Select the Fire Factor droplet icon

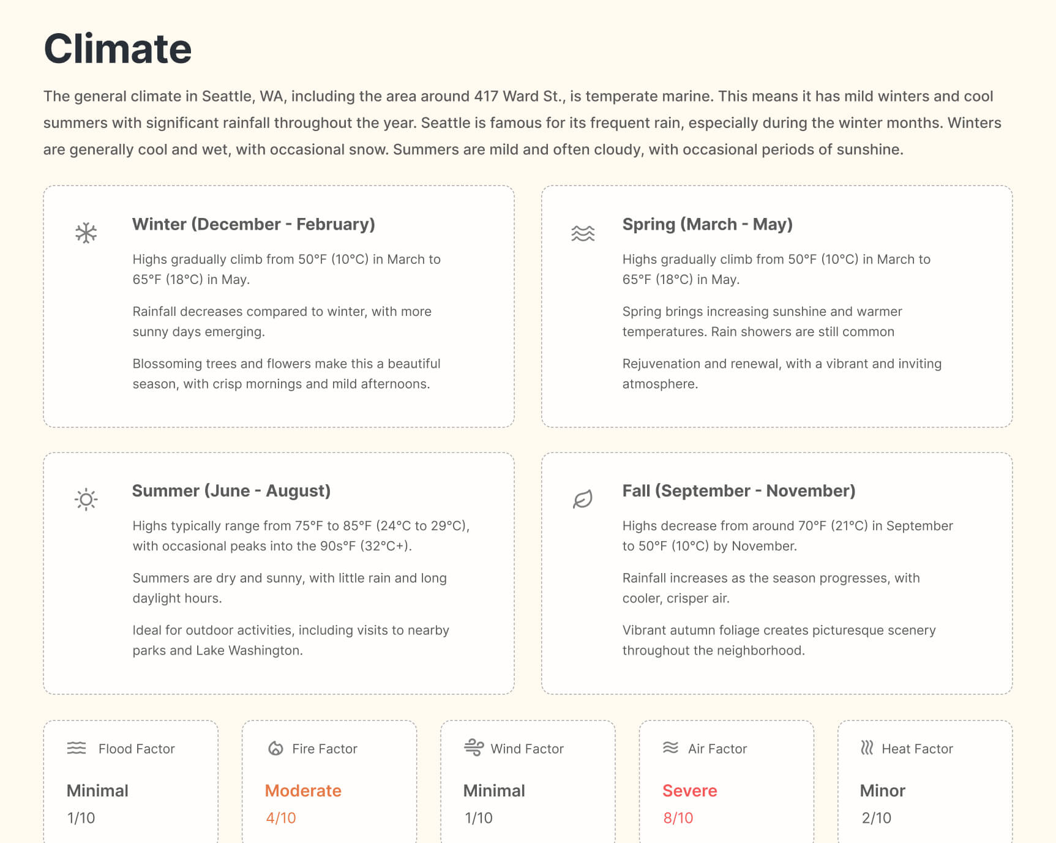pyautogui.click(x=275, y=748)
